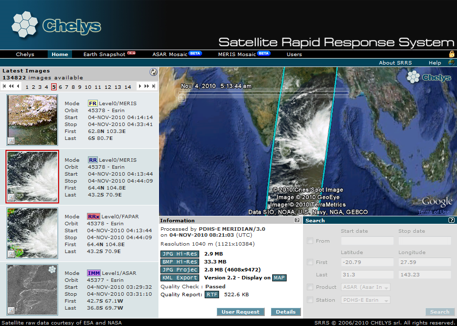This screenshot has height=326, width=457.
Task: Click the User Request button
Action: 240,312
